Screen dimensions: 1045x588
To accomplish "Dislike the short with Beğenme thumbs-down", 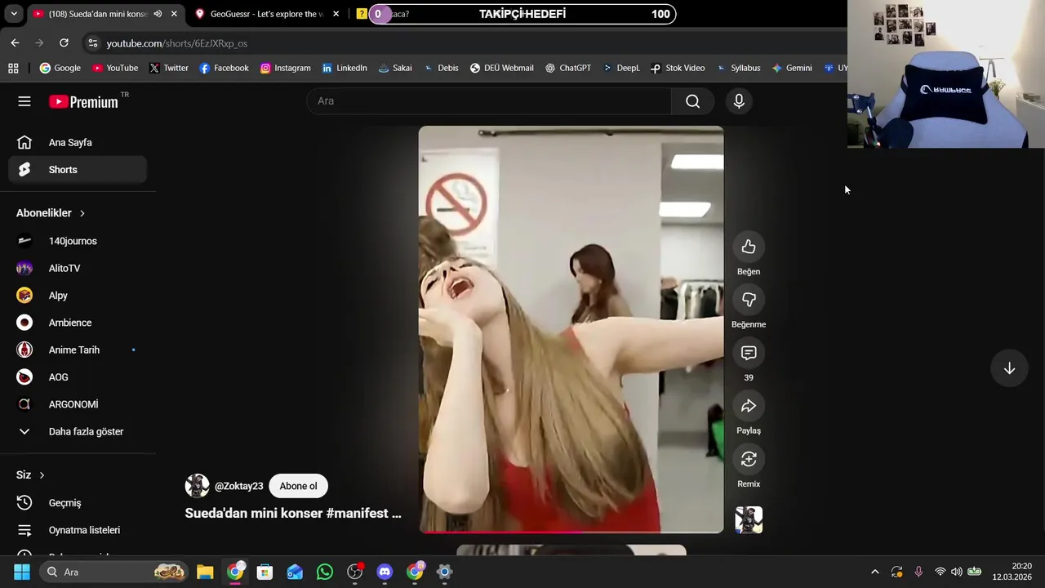I will click(x=749, y=300).
